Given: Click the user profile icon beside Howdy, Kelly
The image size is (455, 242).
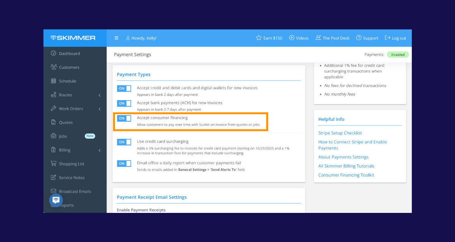Looking at the screenshot, I should [128, 38].
